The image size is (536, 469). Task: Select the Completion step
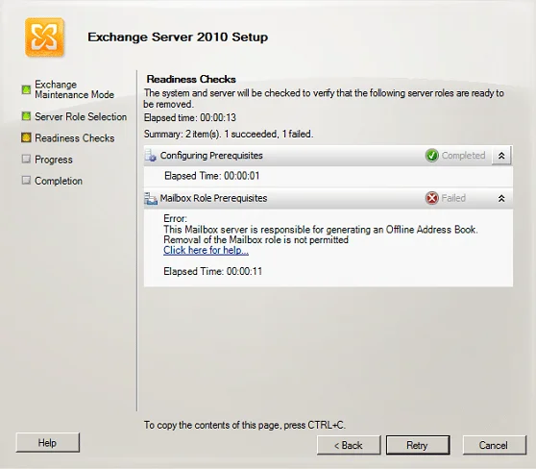tap(59, 181)
